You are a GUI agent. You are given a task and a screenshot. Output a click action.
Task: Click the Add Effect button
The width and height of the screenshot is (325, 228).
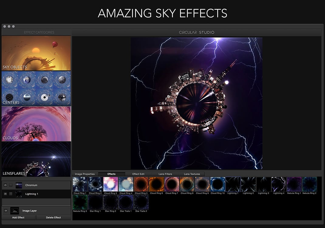click(19, 217)
